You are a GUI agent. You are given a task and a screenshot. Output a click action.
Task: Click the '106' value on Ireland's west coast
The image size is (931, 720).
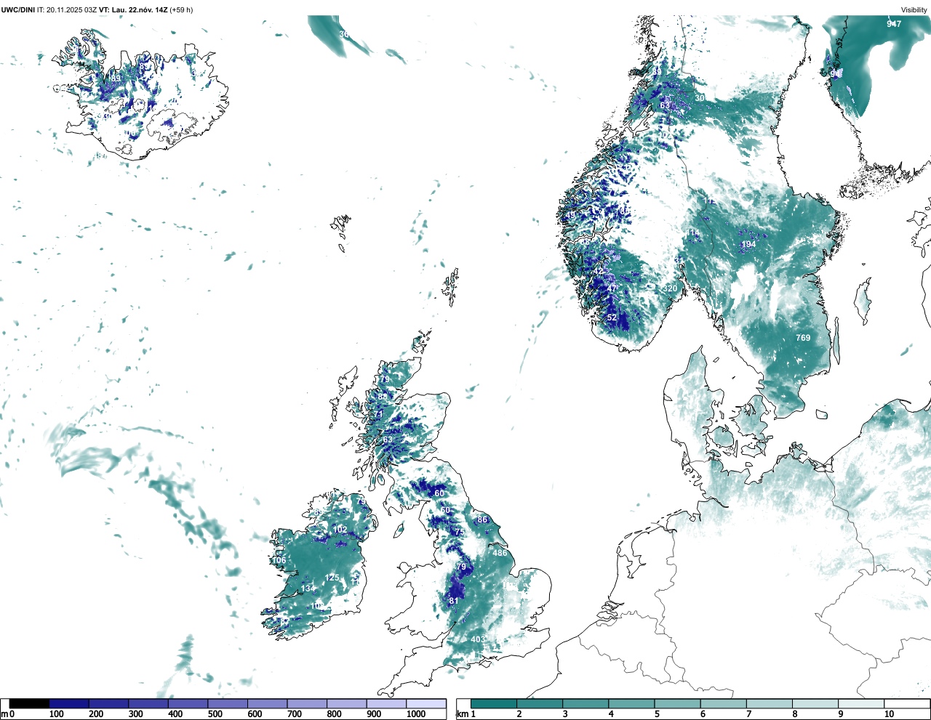279,560
